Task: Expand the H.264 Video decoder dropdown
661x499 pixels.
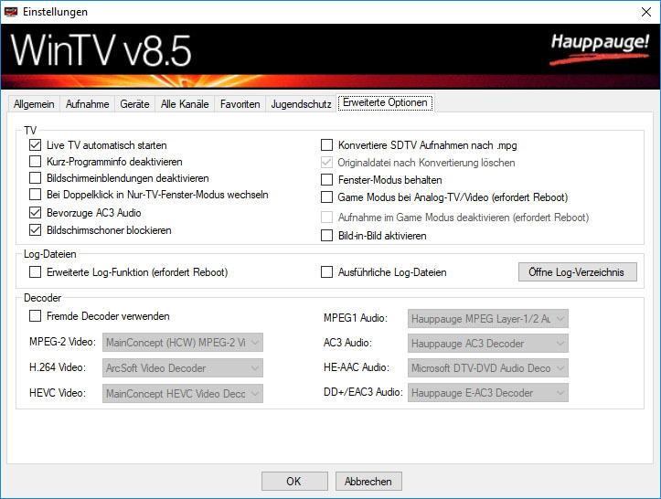Action: pos(183,368)
